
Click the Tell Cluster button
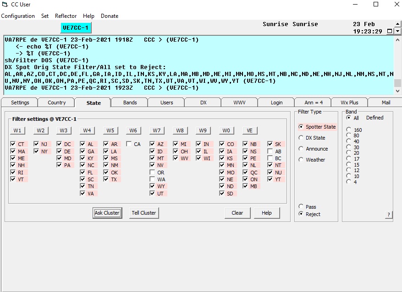click(144, 213)
